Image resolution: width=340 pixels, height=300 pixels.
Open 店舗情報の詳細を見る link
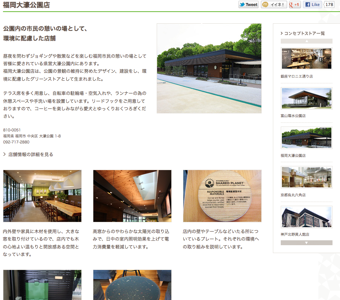(x=31, y=154)
